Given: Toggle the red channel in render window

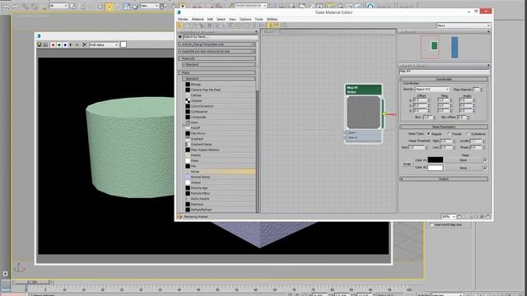Looking at the screenshot, I should [x=53, y=44].
